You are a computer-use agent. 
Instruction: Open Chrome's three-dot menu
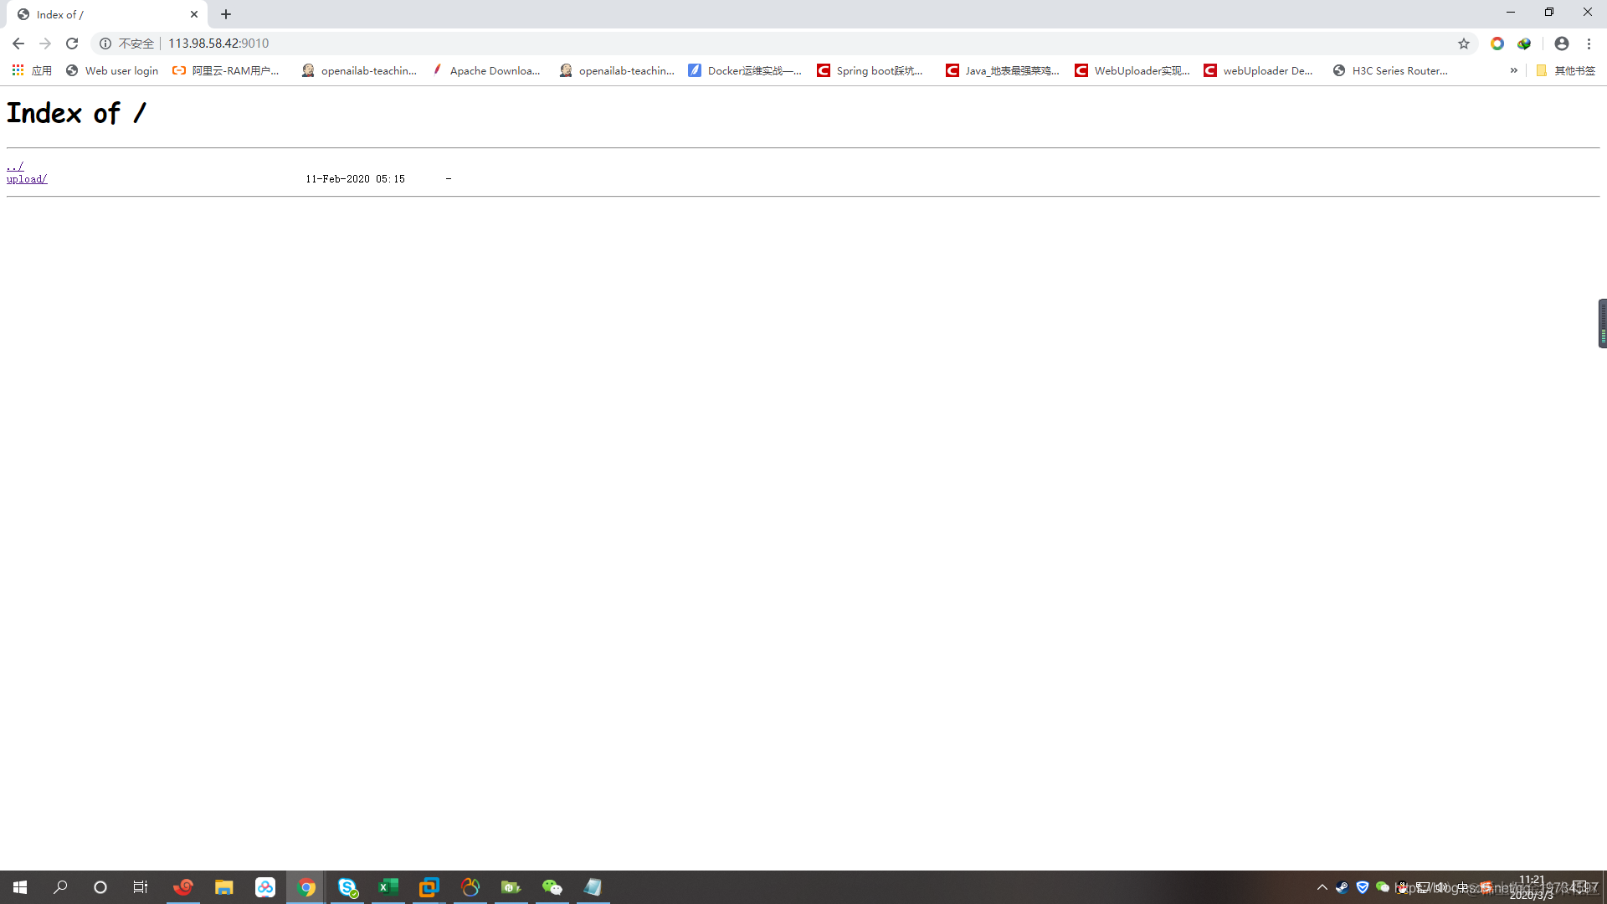click(1589, 44)
